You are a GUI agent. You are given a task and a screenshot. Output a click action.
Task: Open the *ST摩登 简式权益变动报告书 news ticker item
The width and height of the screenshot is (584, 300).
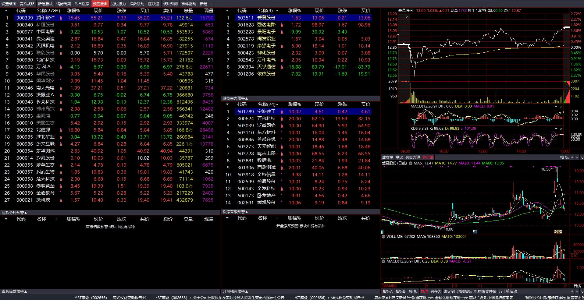point(110,298)
